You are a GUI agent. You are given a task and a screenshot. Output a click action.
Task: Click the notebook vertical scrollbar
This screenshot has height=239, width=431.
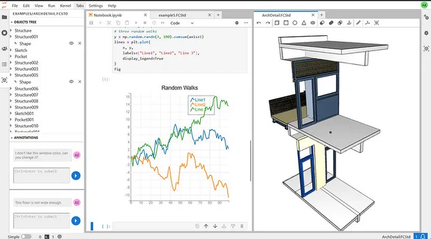tap(250, 161)
